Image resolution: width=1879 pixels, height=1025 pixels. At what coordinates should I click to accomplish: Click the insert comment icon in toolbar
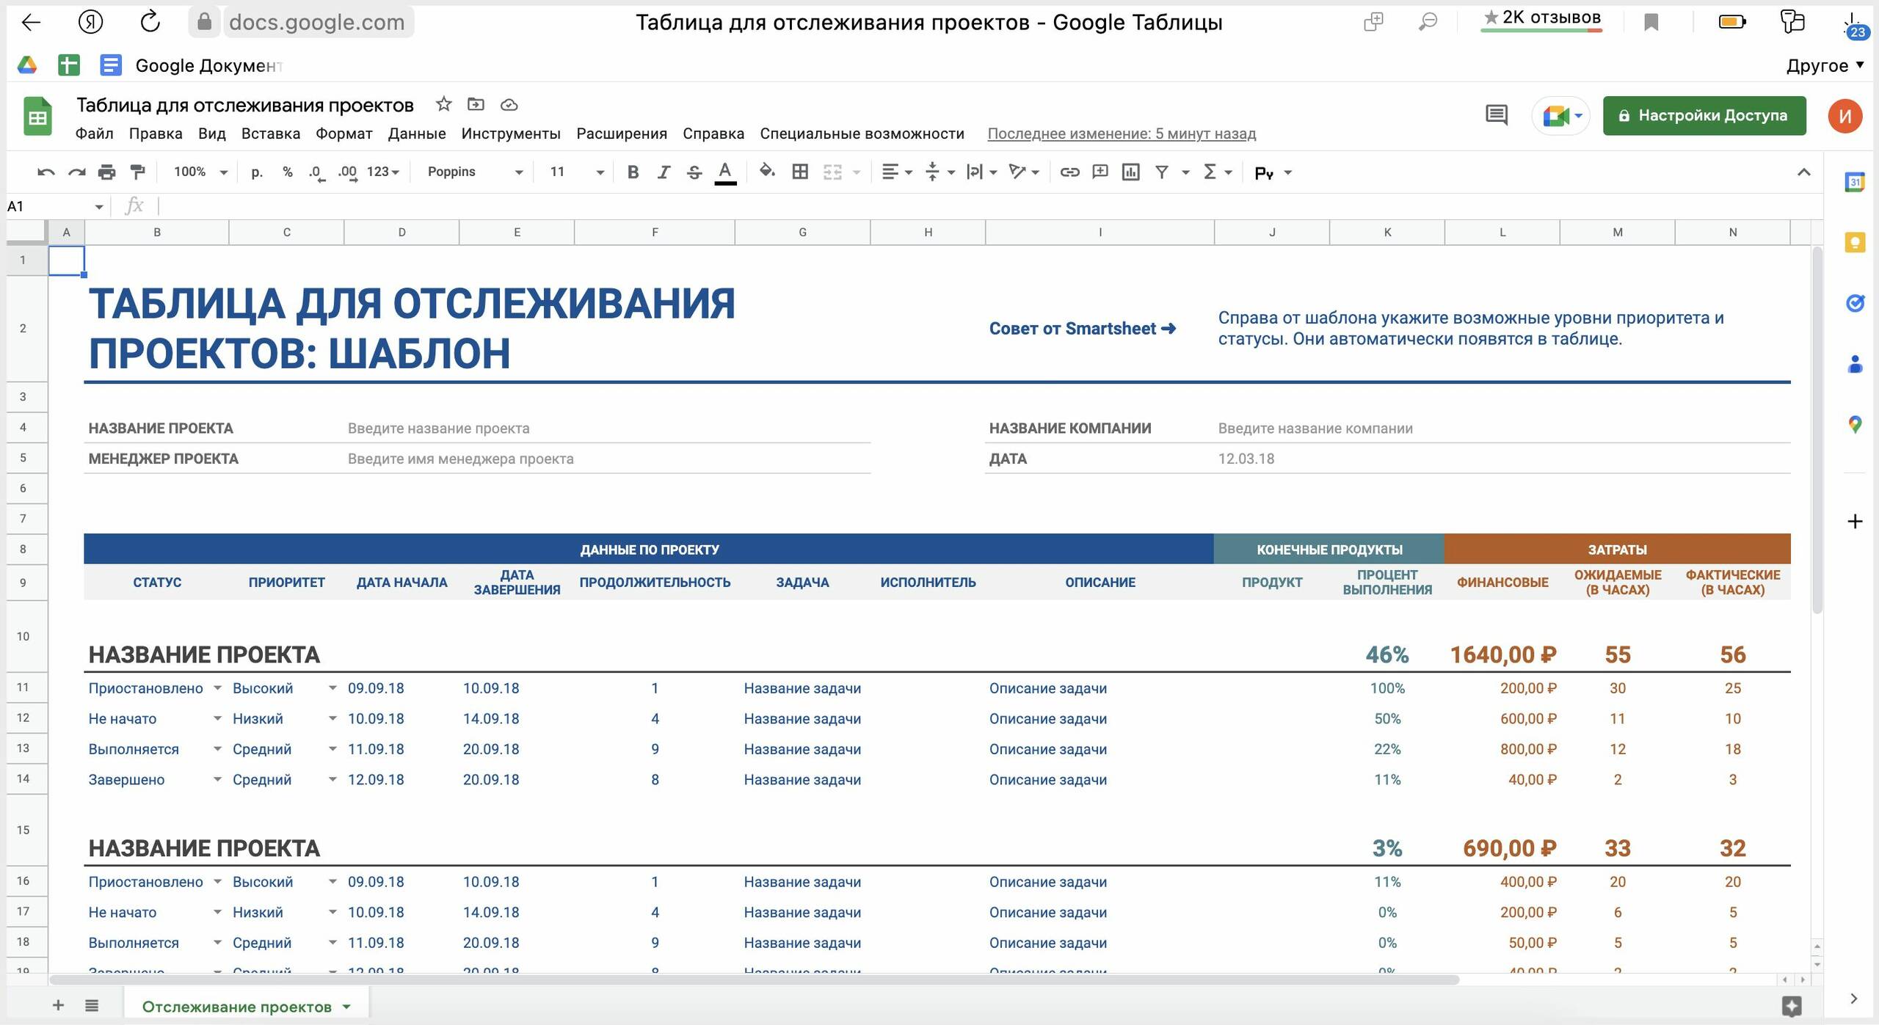point(1100,172)
